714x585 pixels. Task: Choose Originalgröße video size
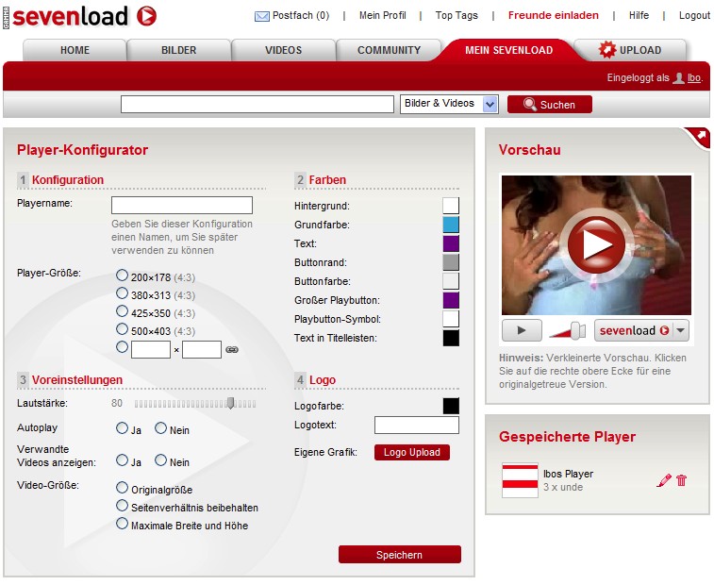pyautogui.click(x=122, y=488)
